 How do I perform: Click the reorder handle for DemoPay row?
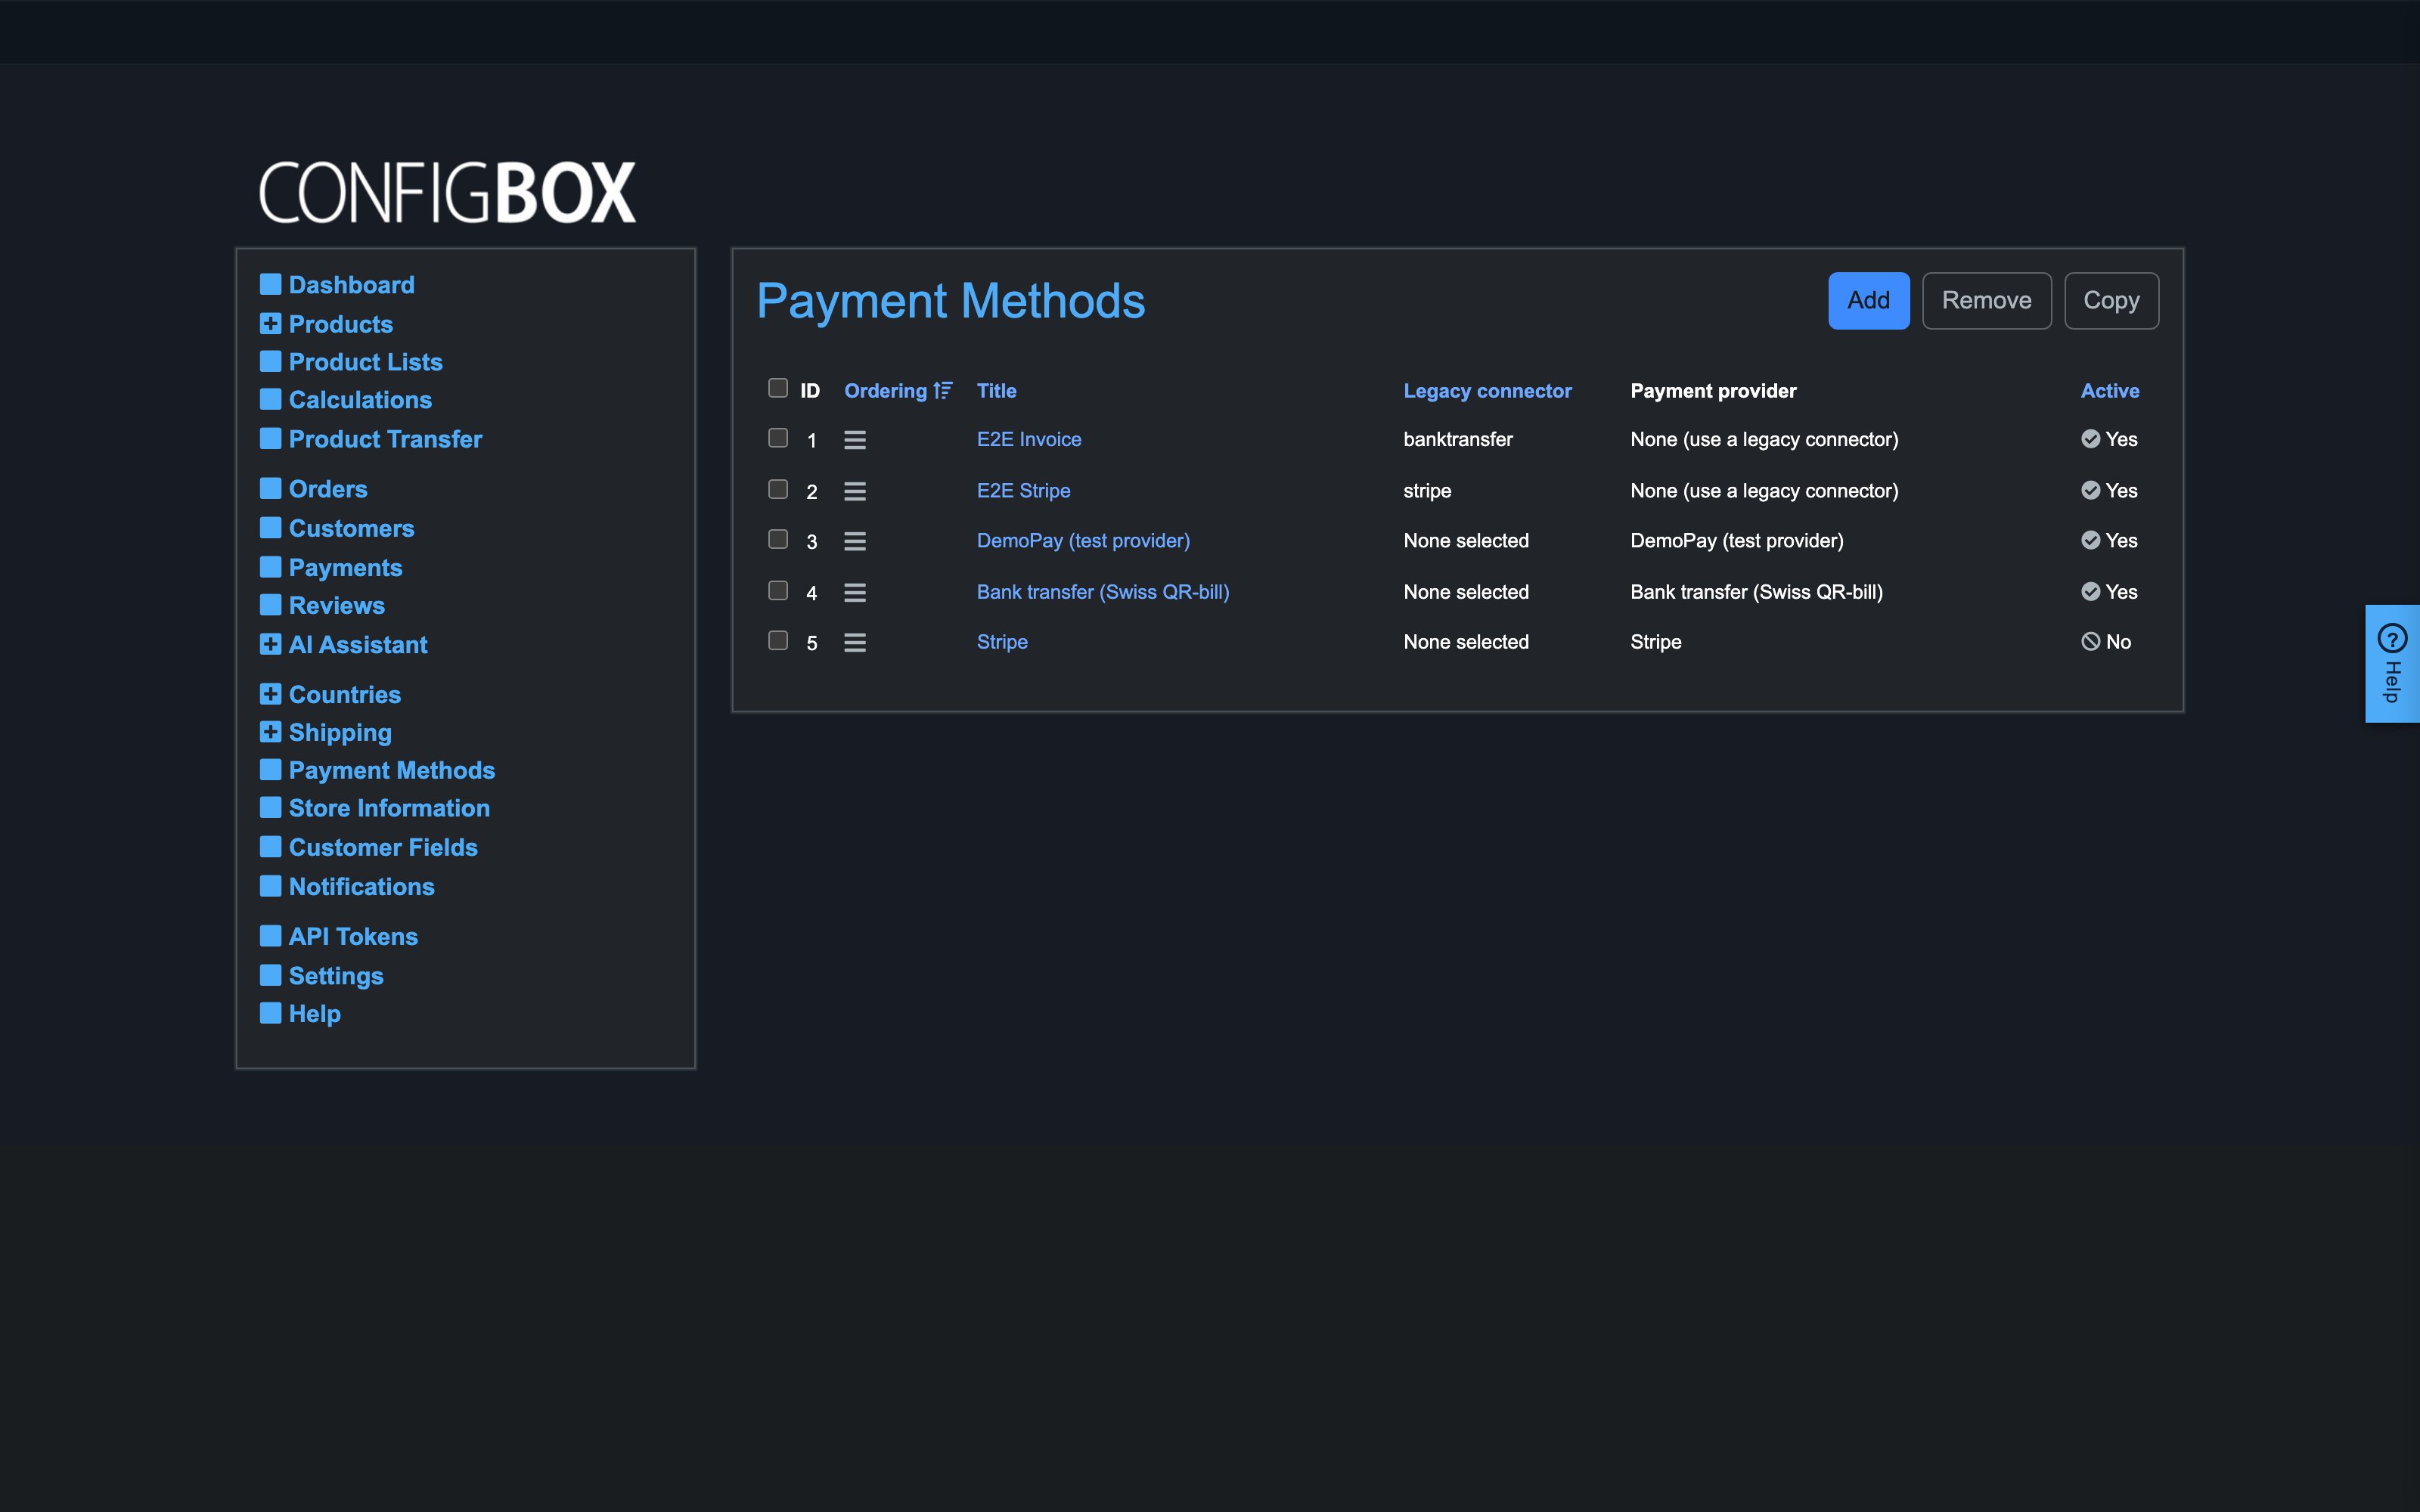pos(854,541)
